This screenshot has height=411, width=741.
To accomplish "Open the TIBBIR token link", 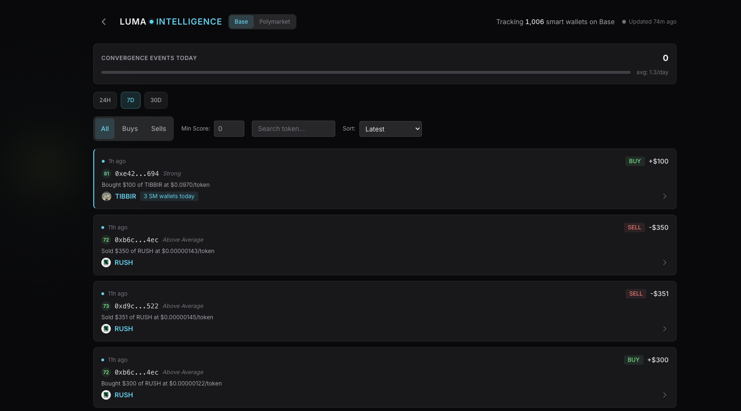I will pos(125,196).
